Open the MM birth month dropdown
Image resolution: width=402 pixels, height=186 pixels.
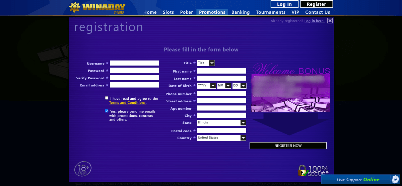click(224, 86)
